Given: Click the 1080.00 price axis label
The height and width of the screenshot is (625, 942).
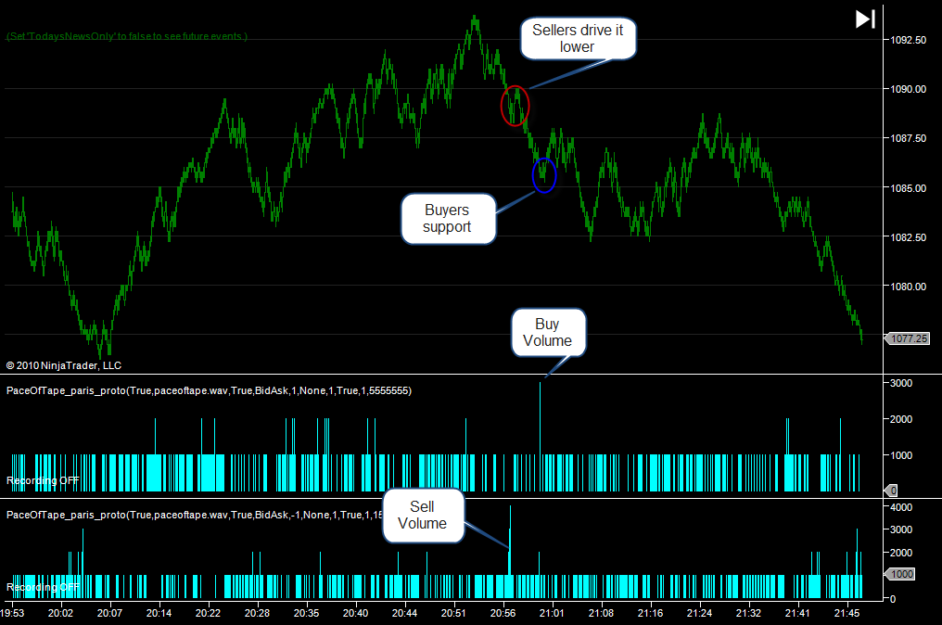Looking at the screenshot, I should (908, 287).
